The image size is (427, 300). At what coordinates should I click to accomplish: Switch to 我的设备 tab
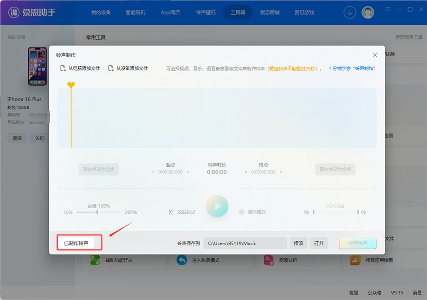click(x=101, y=12)
